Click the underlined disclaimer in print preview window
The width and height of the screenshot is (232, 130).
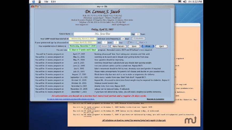pyautogui.click(x=134, y=120)
